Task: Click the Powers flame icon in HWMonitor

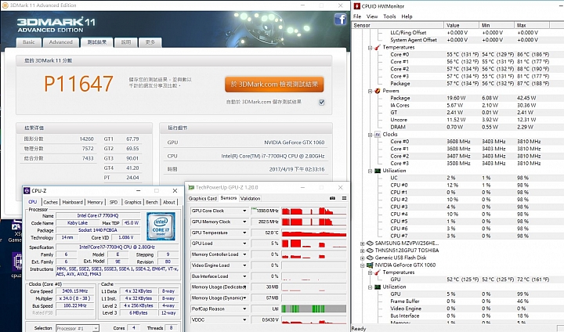Action: [378, 91]
